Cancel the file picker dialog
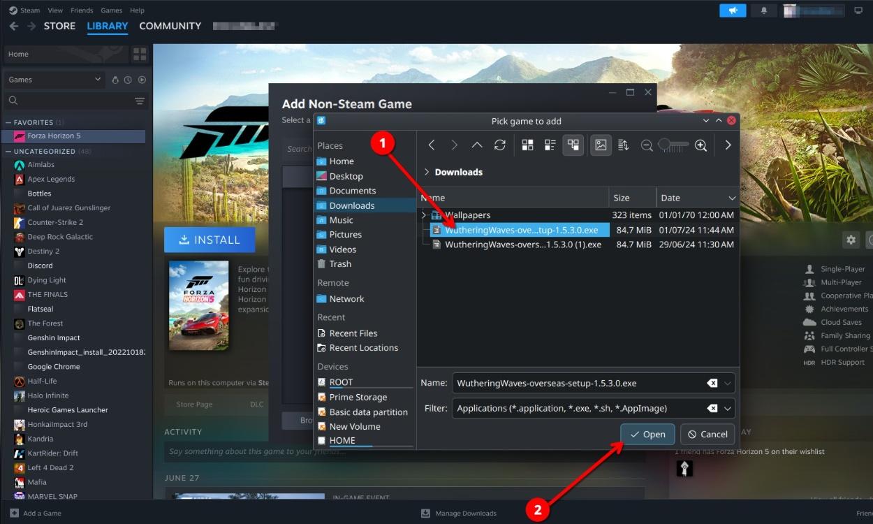 click(707, 434)
